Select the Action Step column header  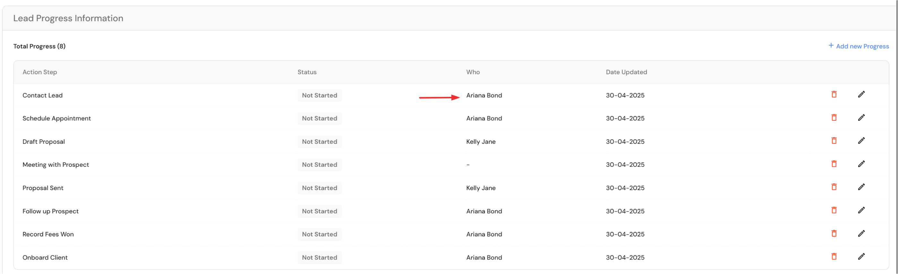[40, 72]
